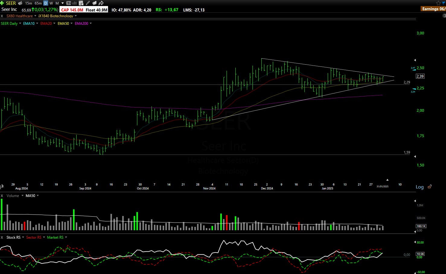This screenshot has height=274, width=446.
Task: Click the white triangle marker above the 31/01/2025 date label
Action: point(387,180)
